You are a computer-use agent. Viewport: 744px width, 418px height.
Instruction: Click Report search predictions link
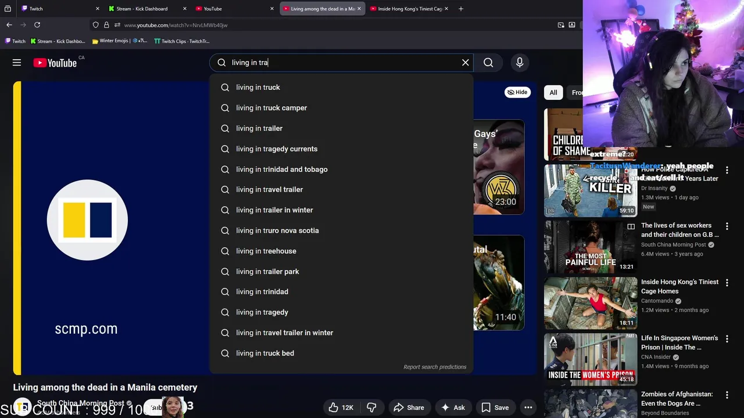pyautogui.click(x=435, y=367)
